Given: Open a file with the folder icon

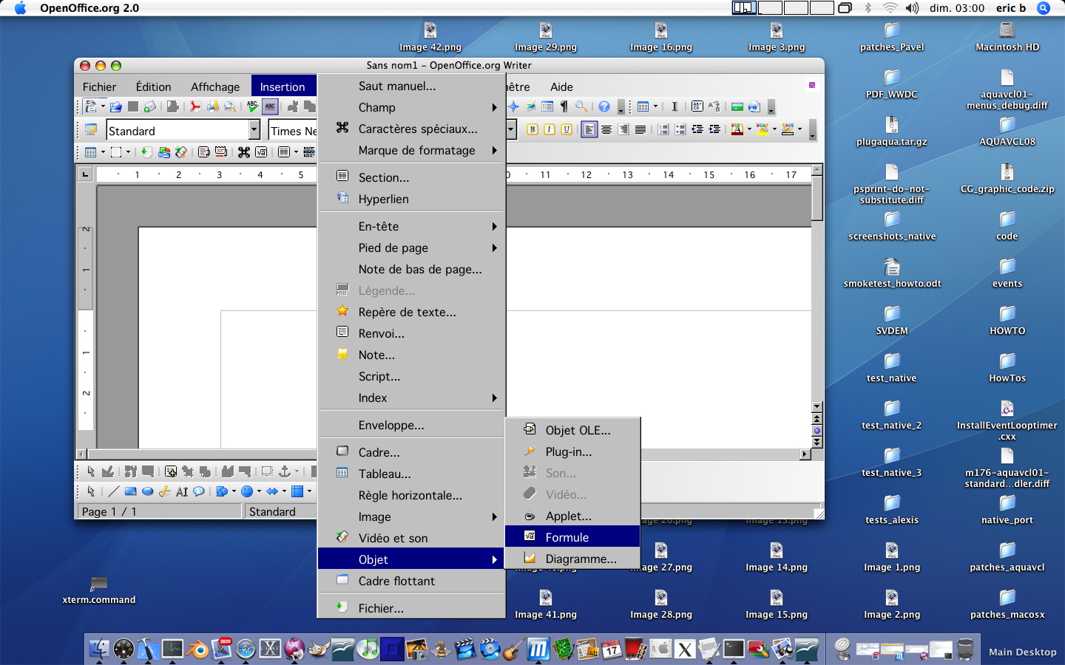Looking at the screenshot, I should coord(115,106).
